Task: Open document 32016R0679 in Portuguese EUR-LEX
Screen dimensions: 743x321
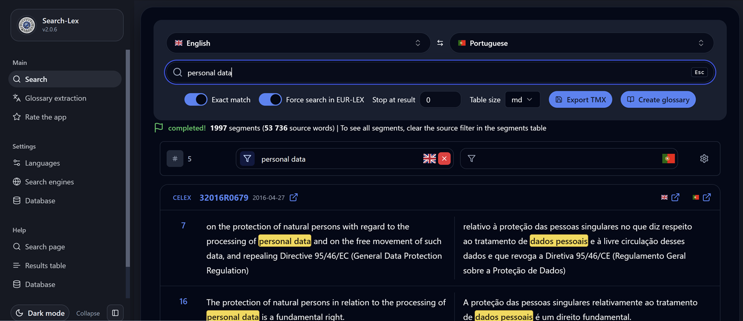Action: [x=706, y=197]
